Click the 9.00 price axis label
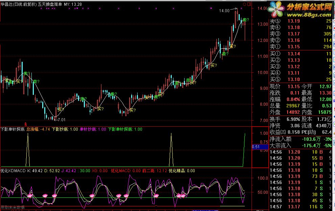The width and height of the screenshot is (335, 211). (x=264, y=88)
